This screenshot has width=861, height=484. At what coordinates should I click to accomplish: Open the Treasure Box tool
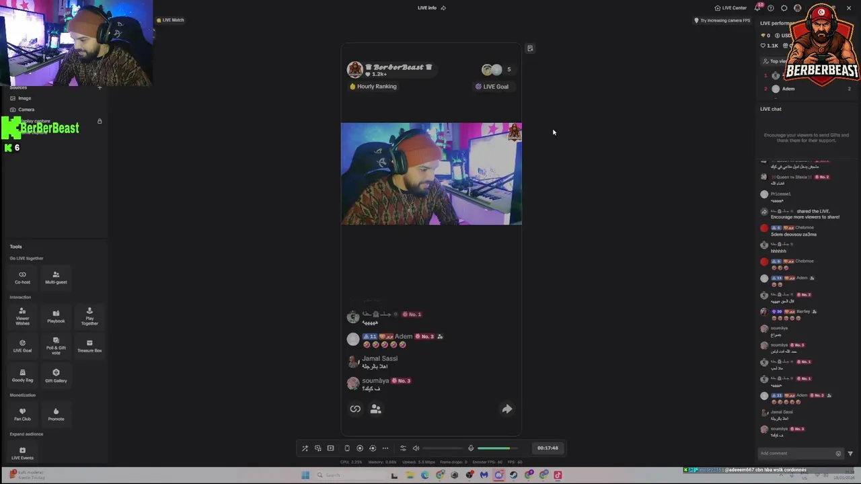coord(89,346)
